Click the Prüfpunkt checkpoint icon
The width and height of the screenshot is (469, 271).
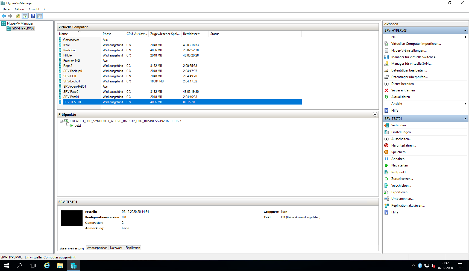point(386,172)
